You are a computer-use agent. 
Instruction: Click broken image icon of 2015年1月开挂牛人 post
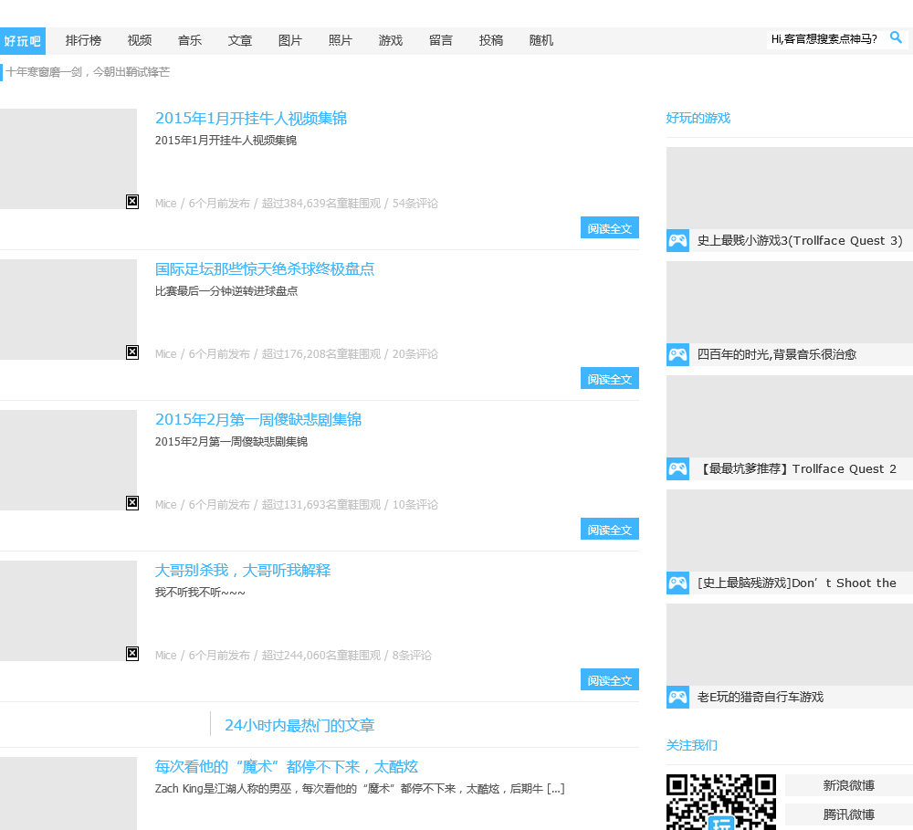[132, 202]
